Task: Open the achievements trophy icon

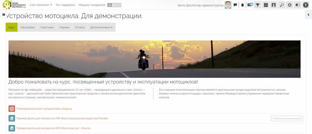Action: [x=258, y=5]
